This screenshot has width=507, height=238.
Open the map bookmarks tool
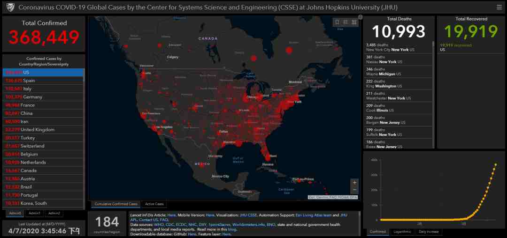click(337, 22)
